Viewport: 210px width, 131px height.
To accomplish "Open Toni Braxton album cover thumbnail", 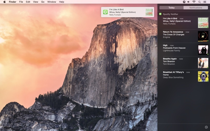I will pyautogui.click(x=203, y=63).
